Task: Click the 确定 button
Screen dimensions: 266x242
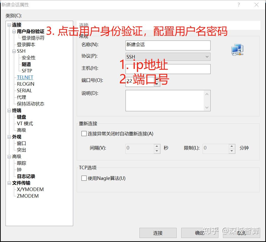Action: [x=200, y=233]
